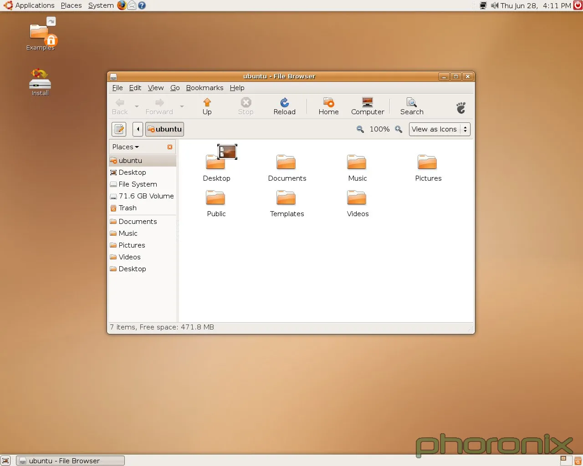583x466 pixels.
Task: Reload the current folder
Action: 284,106
